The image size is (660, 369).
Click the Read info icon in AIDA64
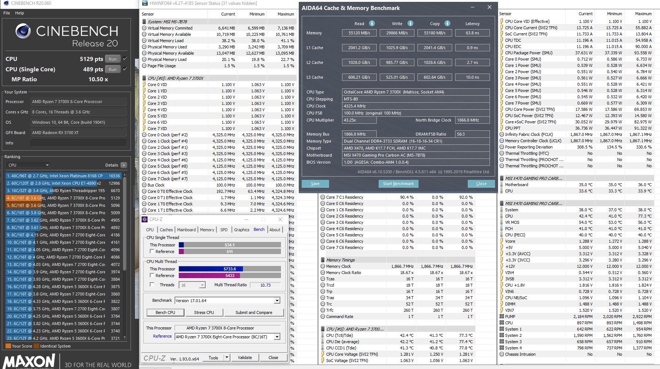click(x=372, y=23)
